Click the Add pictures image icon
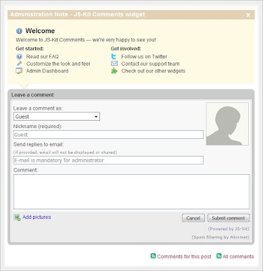 [x=17, y=217]
